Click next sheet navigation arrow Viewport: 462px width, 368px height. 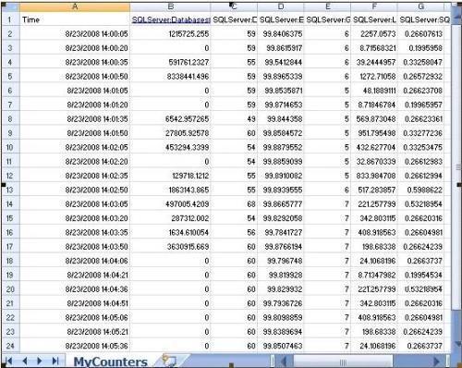coord(40,361)
